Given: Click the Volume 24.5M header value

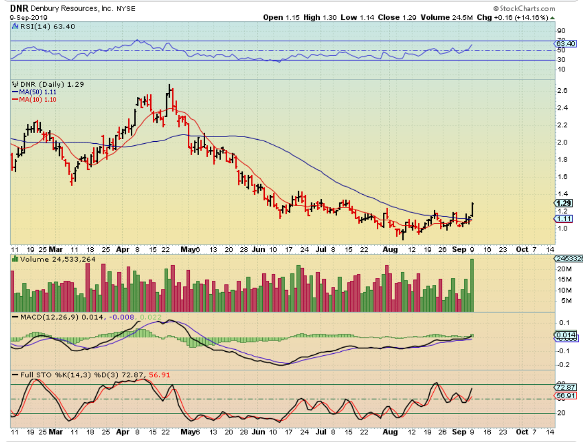Looking at the screenshot, I should tap(447, 17).
